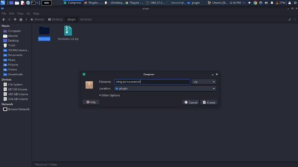
Task: Open Documents in the sidebar
Action: [x=15, y=55]
